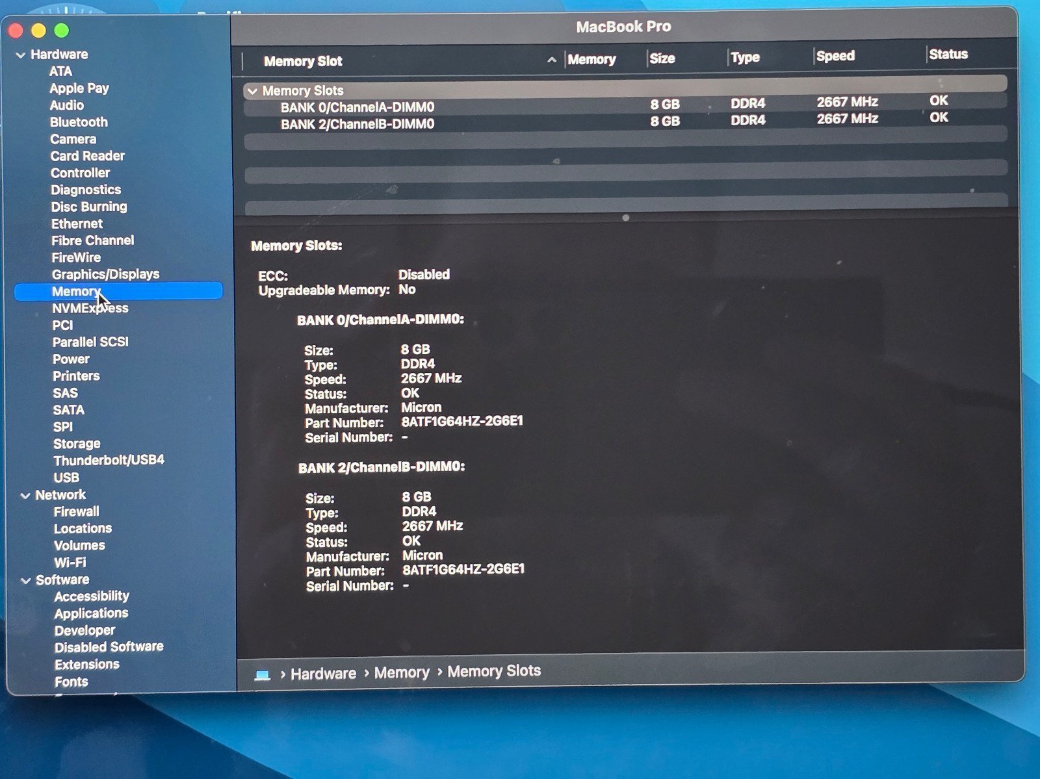
Task: Collapse the Hardware section in sidebar
Action: tap(21, 55)
